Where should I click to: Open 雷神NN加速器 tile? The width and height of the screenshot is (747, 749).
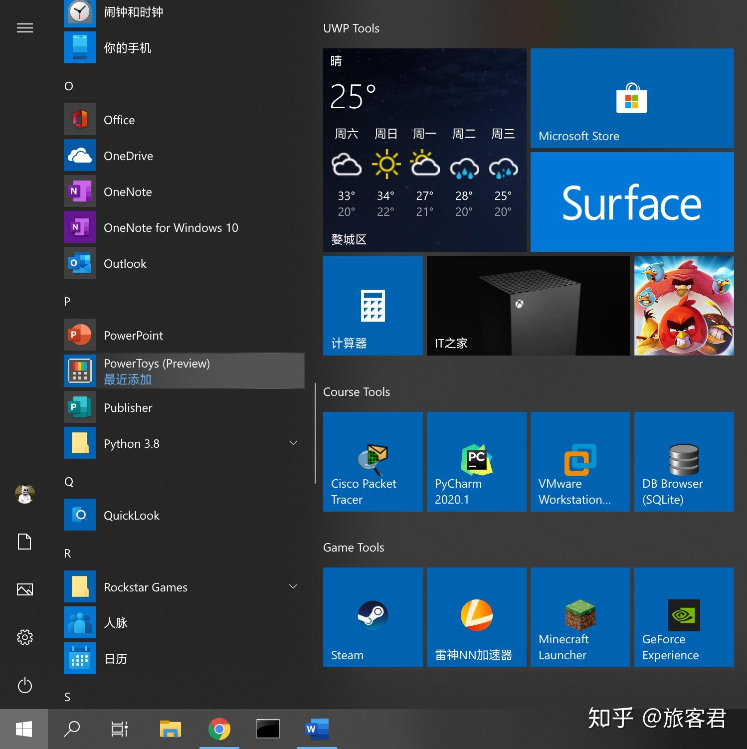pyautogui.click(x=477, y=617)
